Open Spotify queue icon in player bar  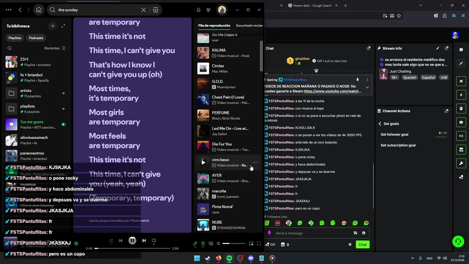pyautogui.click(x=203, y=243)
